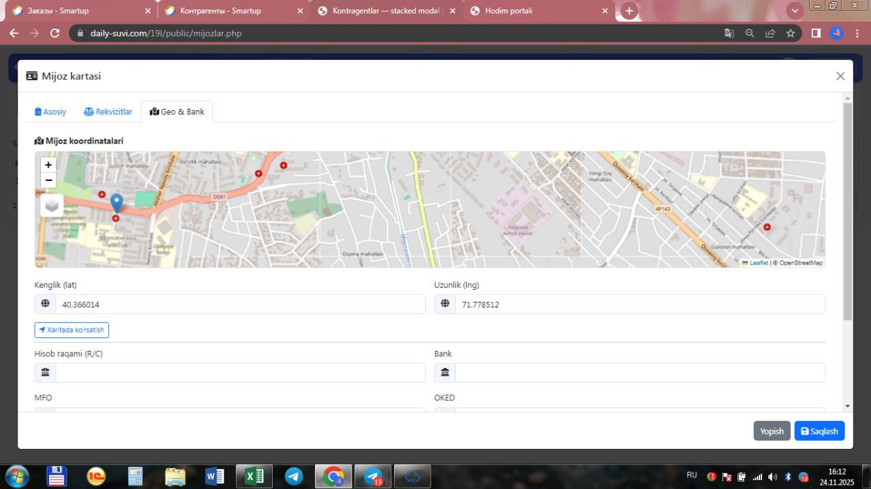Open the map layers control

[x=52, y=205]
